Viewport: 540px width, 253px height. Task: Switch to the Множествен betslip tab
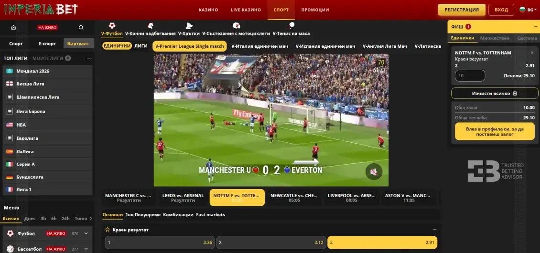point(495,38)
